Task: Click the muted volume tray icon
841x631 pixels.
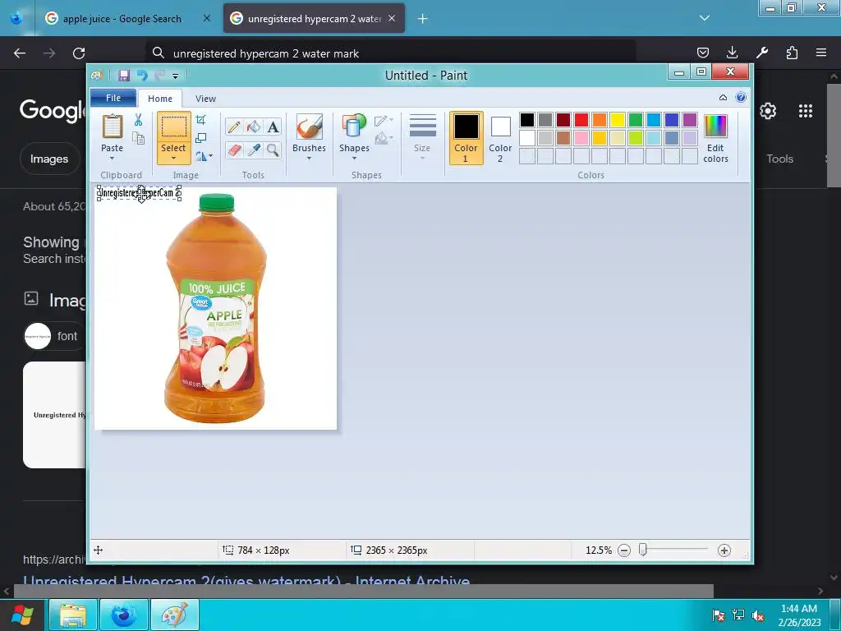Action: (758, 615)
